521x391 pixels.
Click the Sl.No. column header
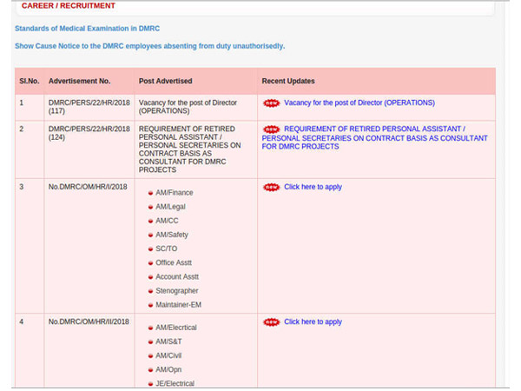coord(30,81)
